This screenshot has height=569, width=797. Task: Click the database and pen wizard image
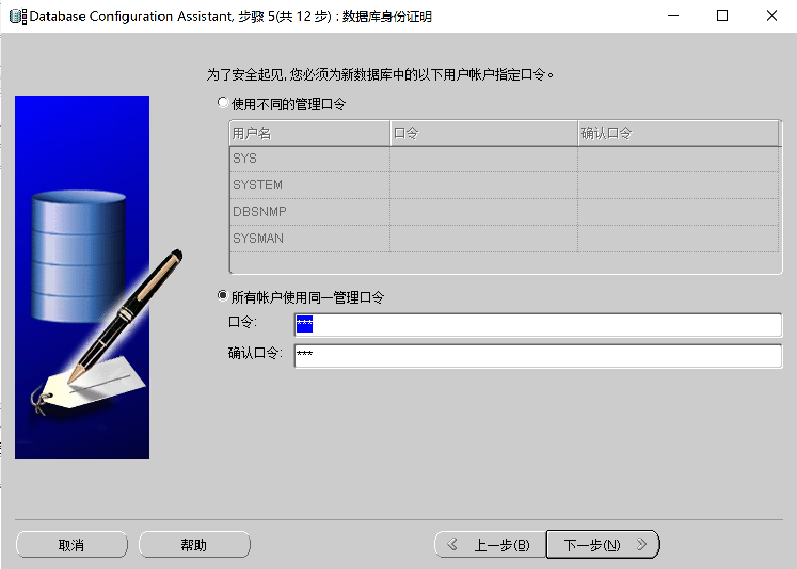[82, 276]
